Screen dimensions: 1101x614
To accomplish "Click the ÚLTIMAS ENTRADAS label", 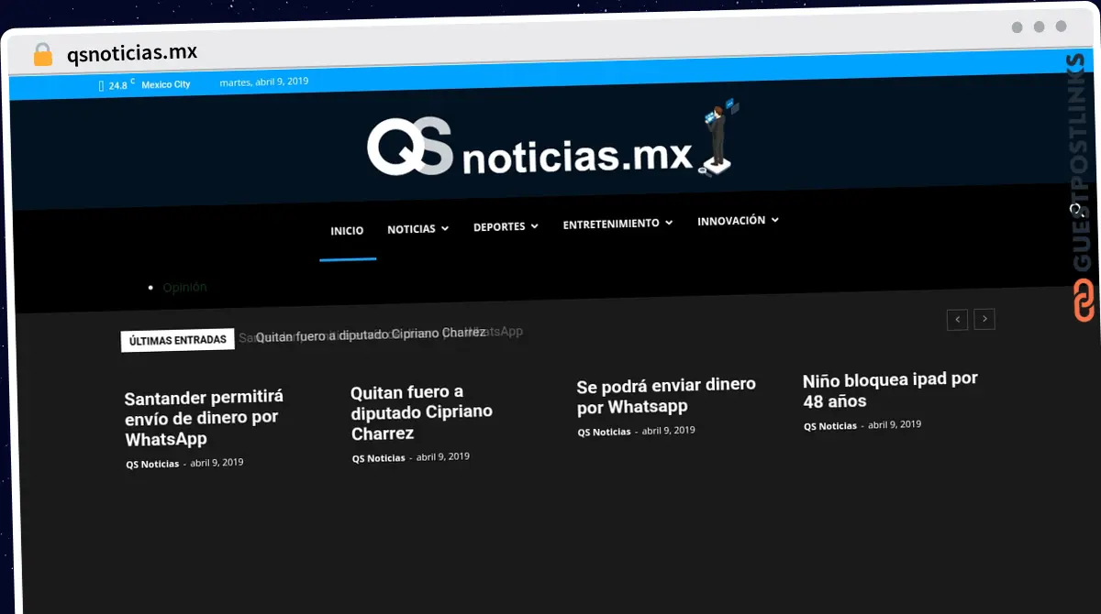I will click(177, 339).
